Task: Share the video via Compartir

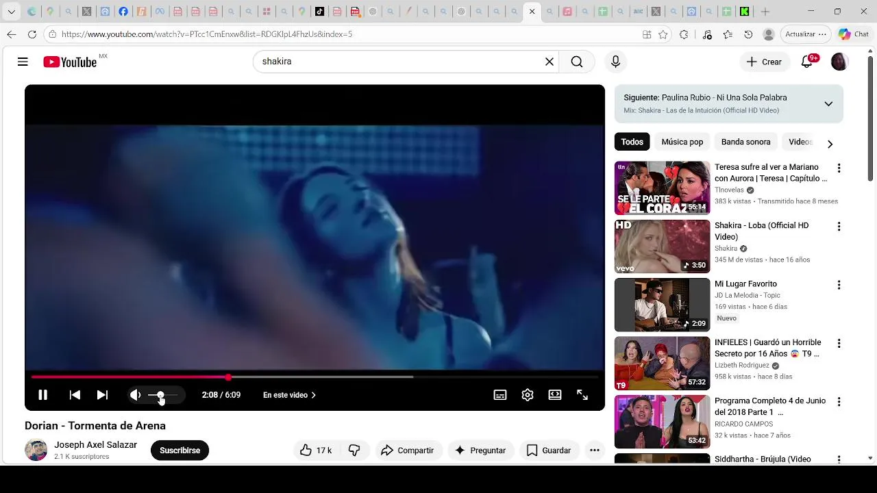Action: pos(407,451)
